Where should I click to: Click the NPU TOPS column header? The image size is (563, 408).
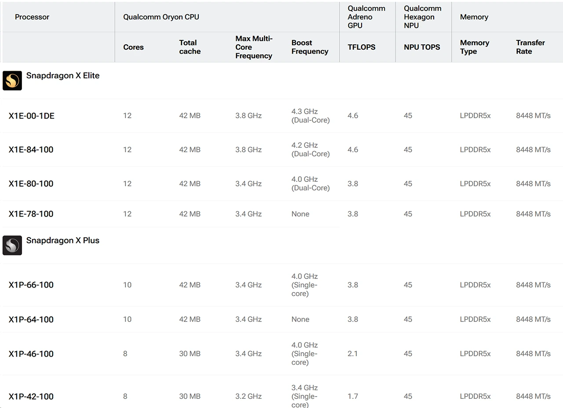click(x=422, y=47)
